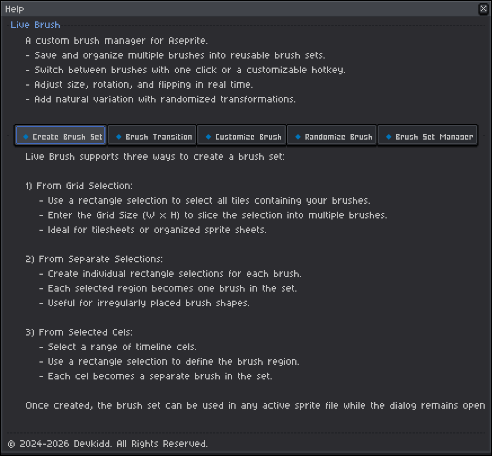This screenshot has height=456, width=492.
Task: Click the '© 2024-2026 Devkidd' copyright text
Action: coord(108,444)
